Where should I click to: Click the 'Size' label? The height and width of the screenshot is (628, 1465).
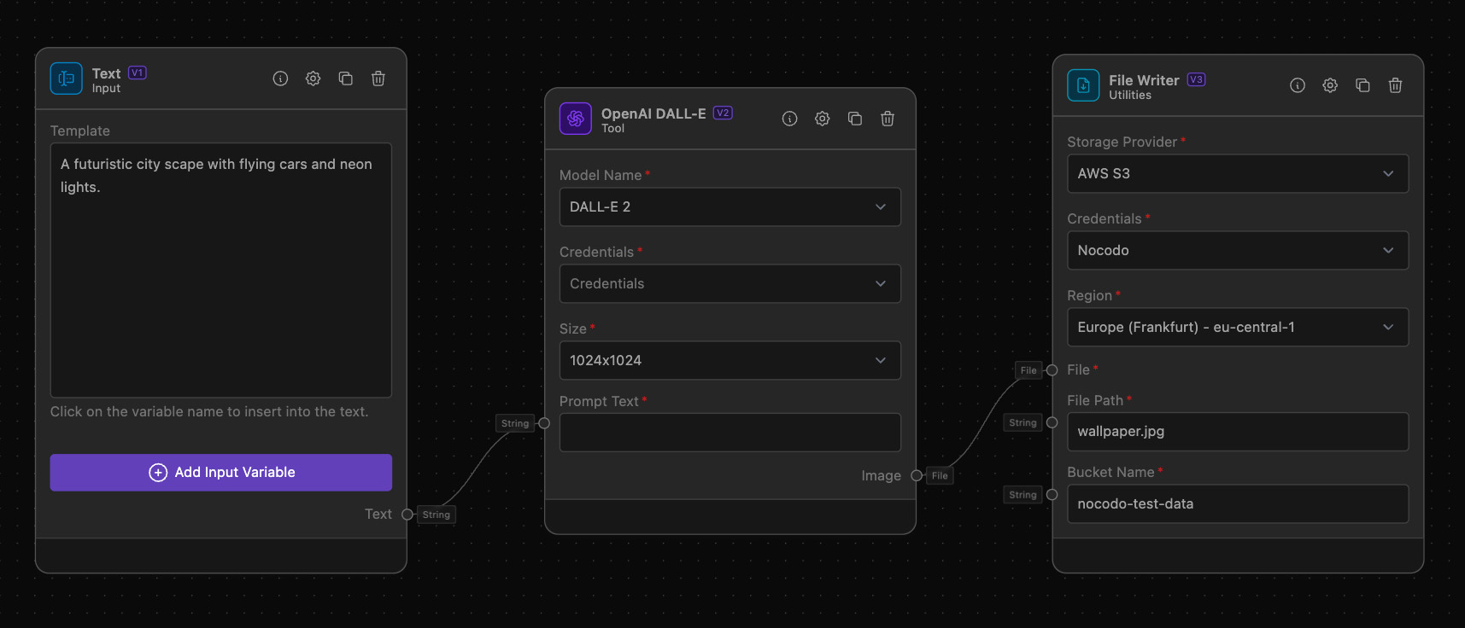pos(572,329)
